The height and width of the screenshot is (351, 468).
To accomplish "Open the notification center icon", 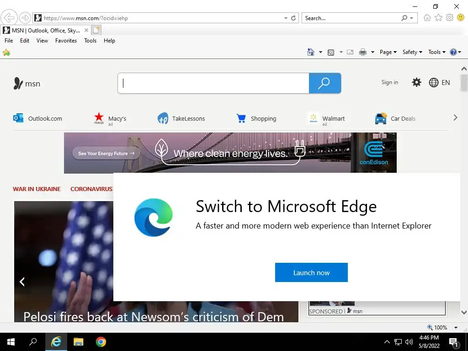I will click(x=454, y=342).
